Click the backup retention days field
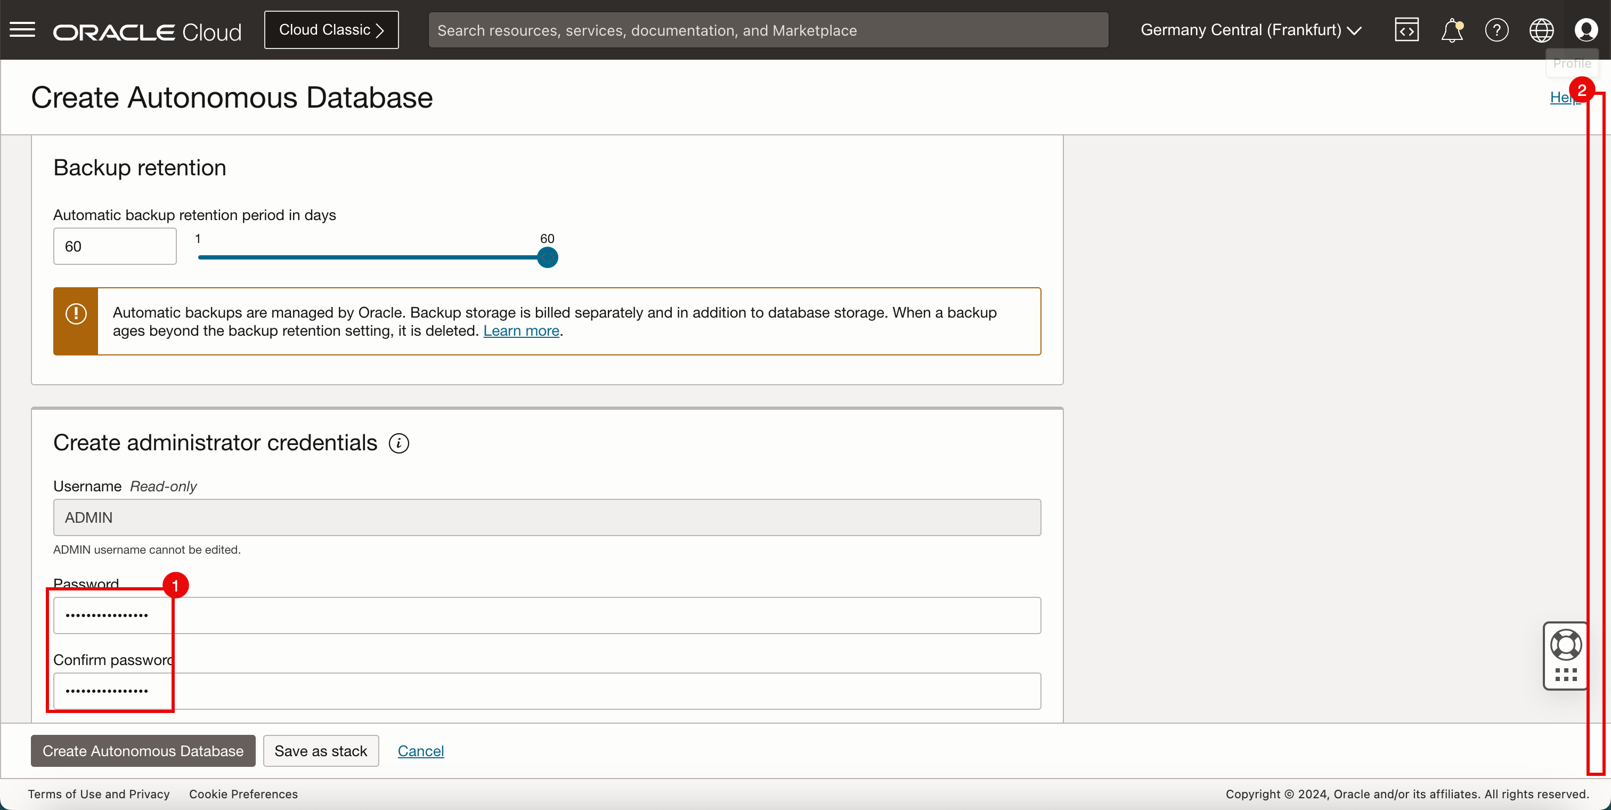Viewport: 1611px width, 810px height. tap(115, 246)
